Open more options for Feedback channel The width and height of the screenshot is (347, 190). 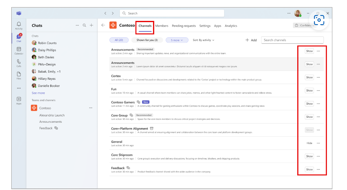pyautogui.click(x=318, y=170)
